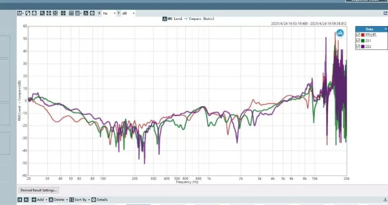Expand the bottom panel arrow icon
Screen dimensions: 388x205
coord(385,200)
